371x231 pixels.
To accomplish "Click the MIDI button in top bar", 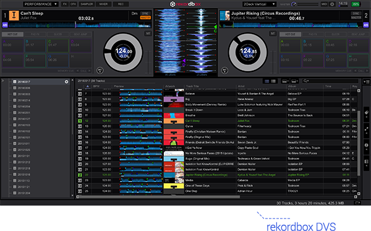I will (324, 4).
